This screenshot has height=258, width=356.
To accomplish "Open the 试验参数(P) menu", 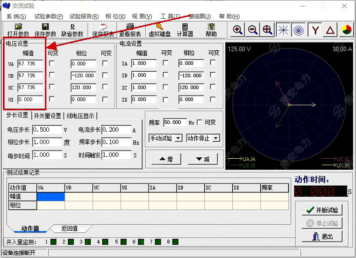I will point(49,16).
